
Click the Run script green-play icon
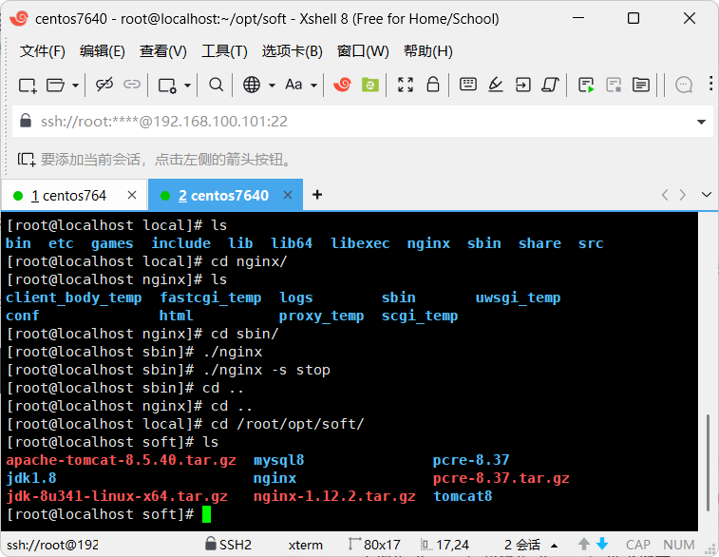tap(586, 85)
